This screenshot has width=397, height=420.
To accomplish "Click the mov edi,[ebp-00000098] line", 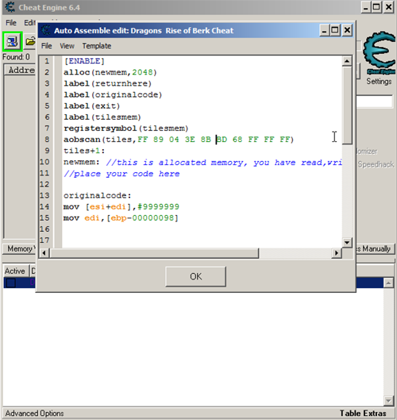I will pyautogui.click(x=121, y=218).
